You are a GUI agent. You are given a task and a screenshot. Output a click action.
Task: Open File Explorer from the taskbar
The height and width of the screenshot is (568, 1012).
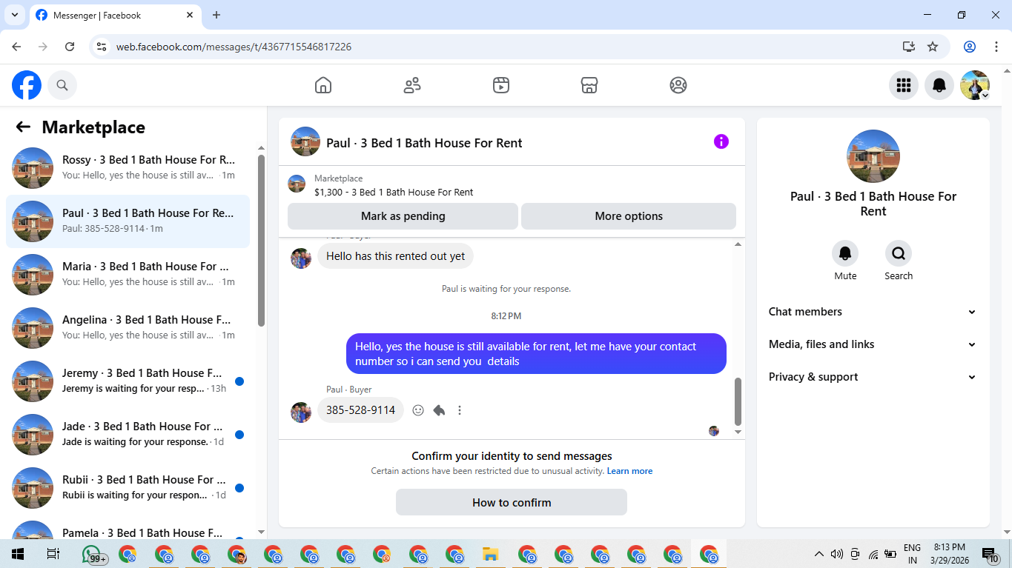click(x=489, y=554)
